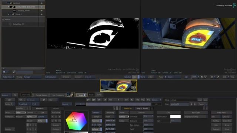This screenshot has height=133, width=237.
Task: Toggle the Softness button
Action: click(x=97, y=129)
